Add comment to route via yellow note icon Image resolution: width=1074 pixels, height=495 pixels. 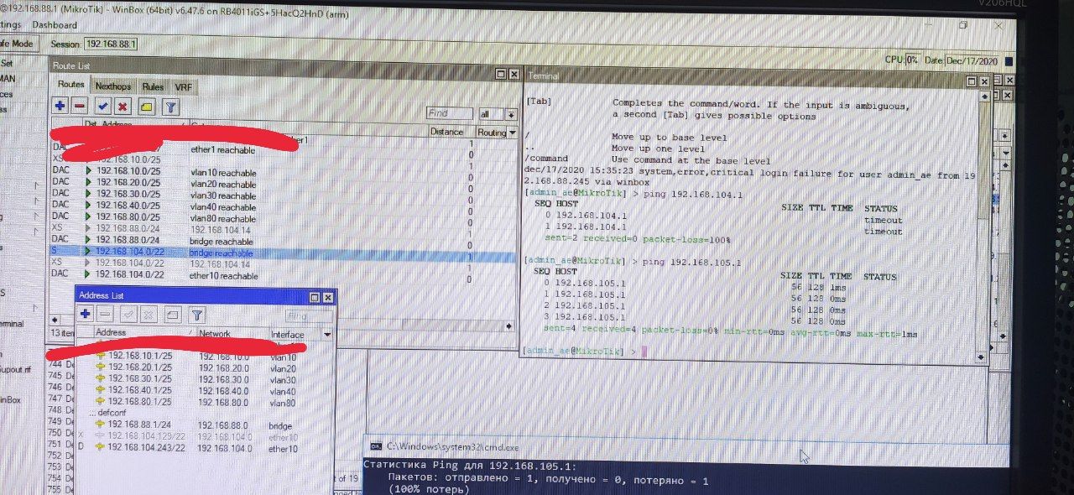[146, 107]
